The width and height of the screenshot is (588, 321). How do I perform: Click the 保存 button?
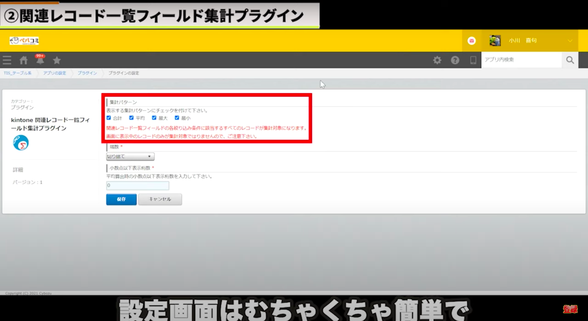121,199
